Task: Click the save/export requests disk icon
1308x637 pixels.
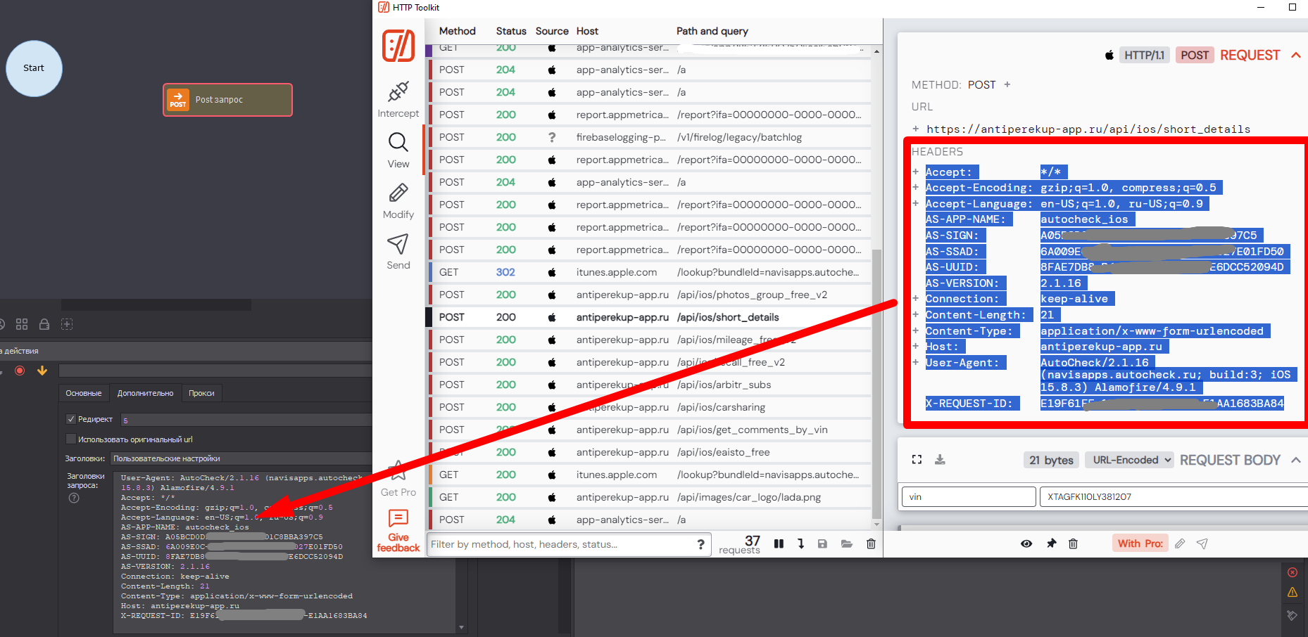Action: click(822, 543)
